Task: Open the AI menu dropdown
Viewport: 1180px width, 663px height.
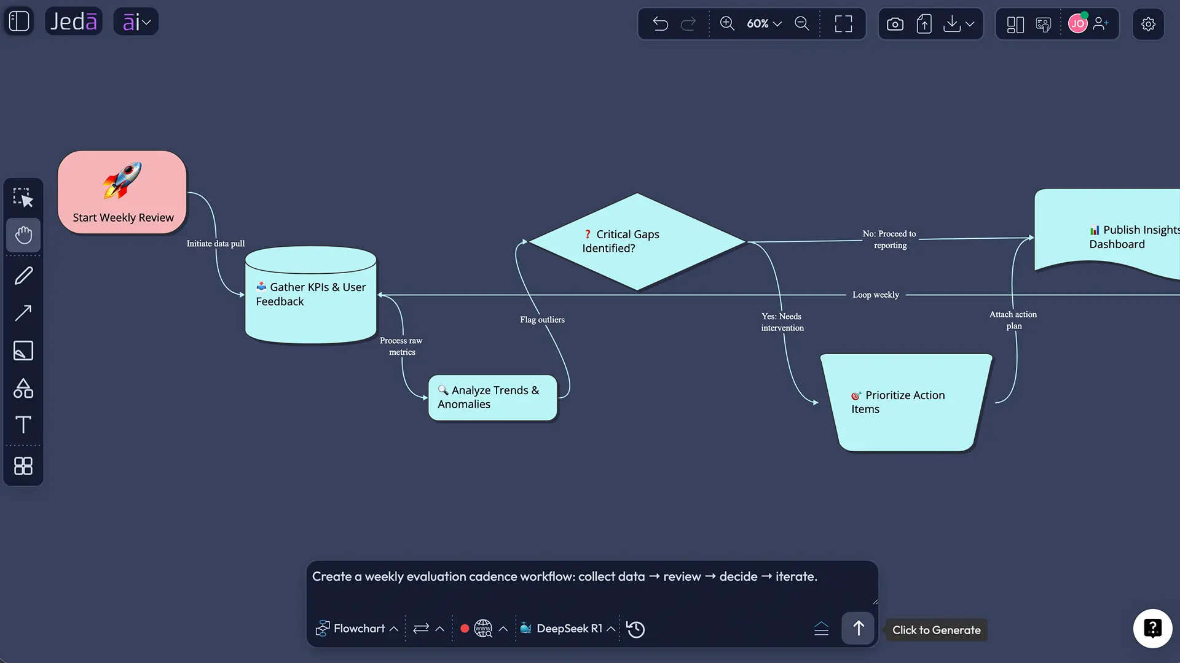Action: tap(136, 22)
